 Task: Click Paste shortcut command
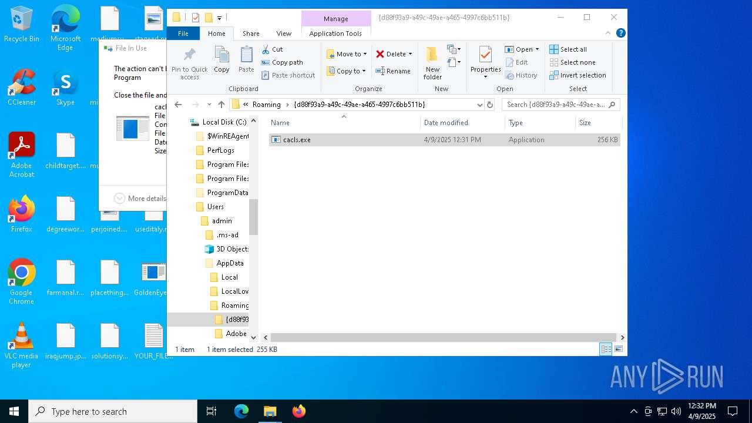tap(288, 75)
